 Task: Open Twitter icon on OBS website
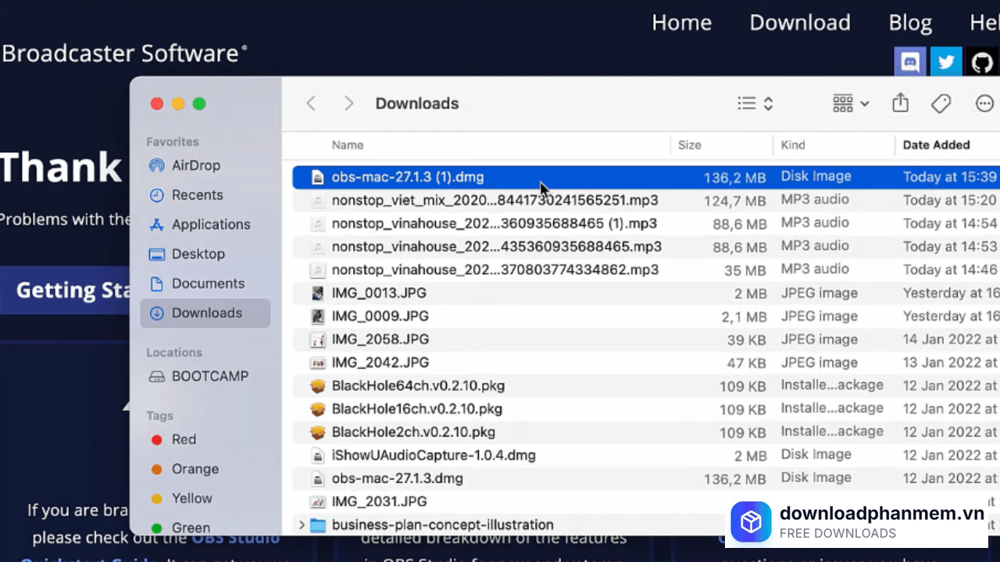click(946, 62)
